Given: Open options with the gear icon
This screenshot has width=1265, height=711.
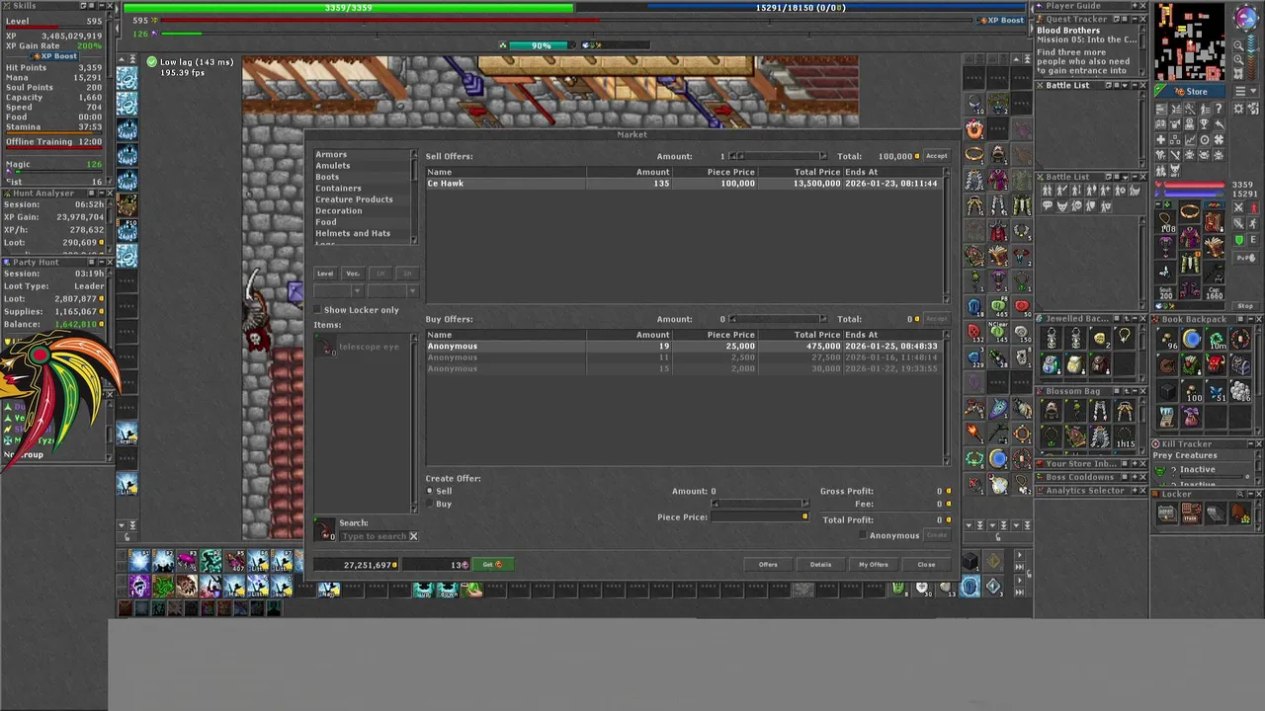Looking at the screenshot, I should coord(1238,110).
